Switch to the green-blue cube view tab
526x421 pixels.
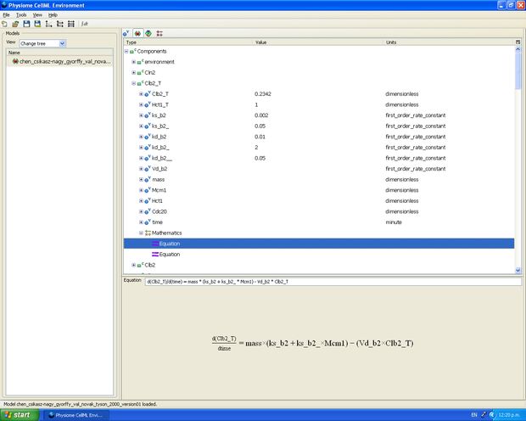[x=148, y=33]
